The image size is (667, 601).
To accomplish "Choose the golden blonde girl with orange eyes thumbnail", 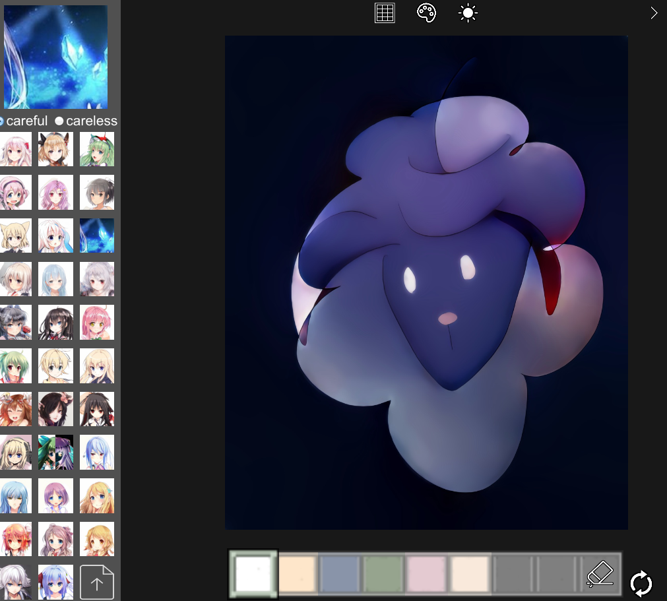I will [97, 539].
